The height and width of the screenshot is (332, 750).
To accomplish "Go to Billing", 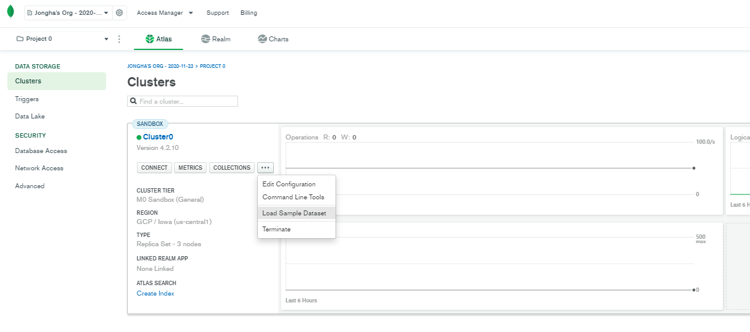I will coord(249,13).
